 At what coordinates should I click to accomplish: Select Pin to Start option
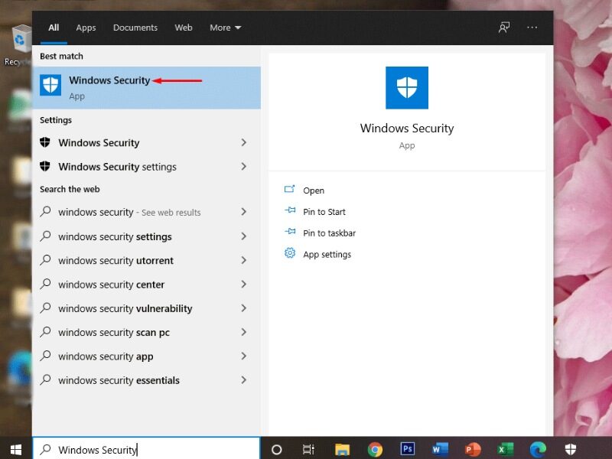click(x=324, y=212)
